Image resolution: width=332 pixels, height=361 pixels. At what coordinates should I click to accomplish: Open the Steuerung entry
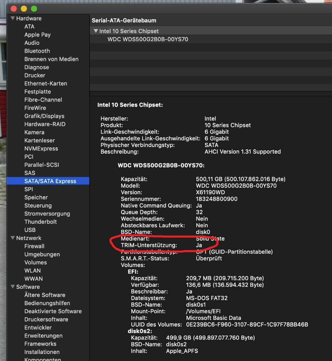38,205
